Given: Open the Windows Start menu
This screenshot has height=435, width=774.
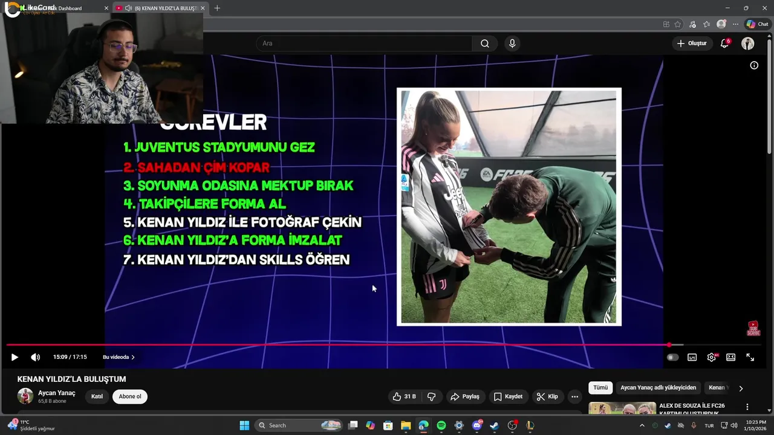Looking at the screenshot, I should [x=244, y=425].
